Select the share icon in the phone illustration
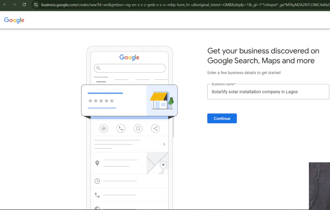Viewport: 330px width, 210px height. (x=155, y=128)
